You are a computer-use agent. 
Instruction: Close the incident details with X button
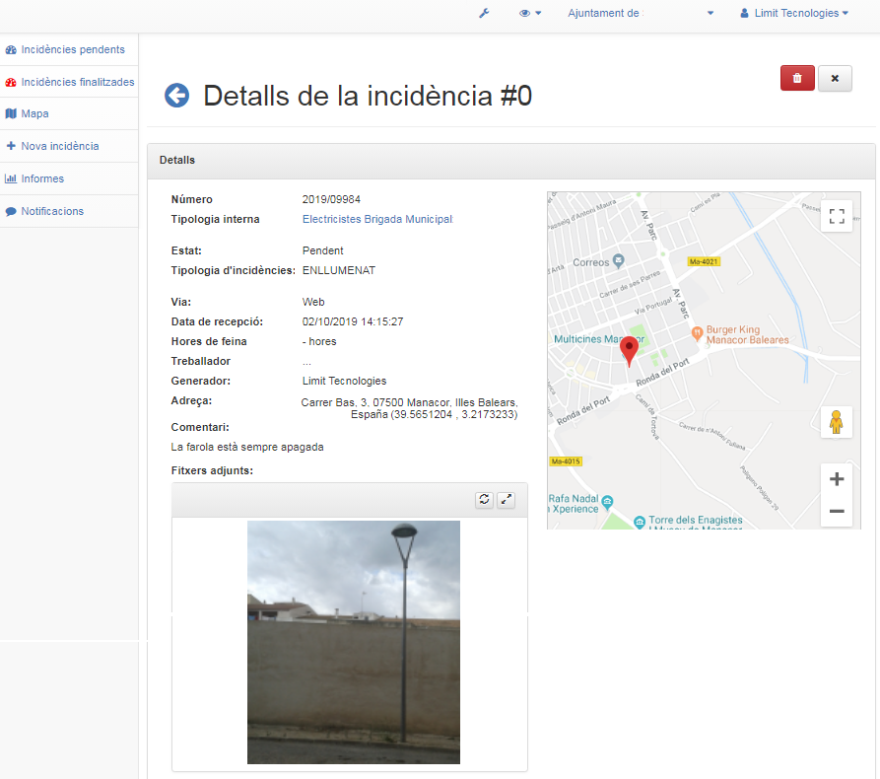(x=835, y=78)
